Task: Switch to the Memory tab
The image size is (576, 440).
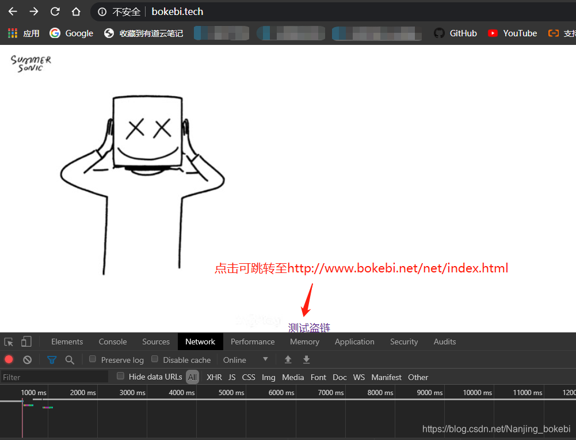Action: click(304, 342)
